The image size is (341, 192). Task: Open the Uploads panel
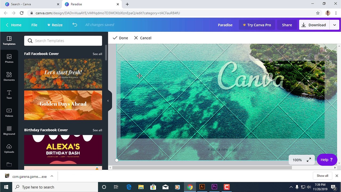(9, 149)
